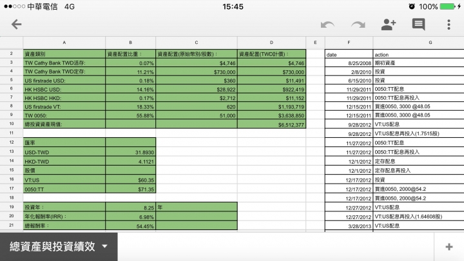This screenshot has width=464, height=261.
Task: Select the 6.98% IRR cell
Action: [x=130, y=217]
